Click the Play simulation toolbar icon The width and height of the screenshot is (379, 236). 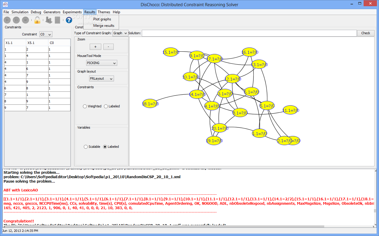(7, 20)
